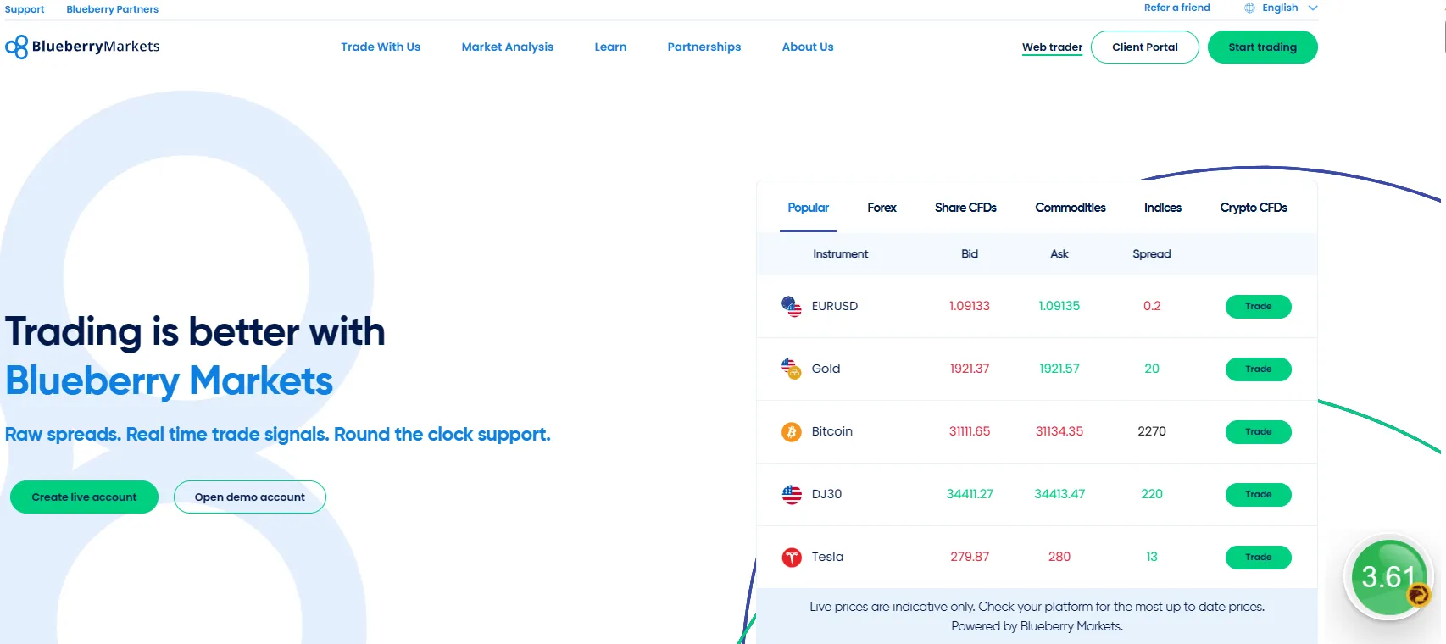1446x644 pixels.
Task: Click DJ30 ask price 34413.47
Action: click(1059, 494)
